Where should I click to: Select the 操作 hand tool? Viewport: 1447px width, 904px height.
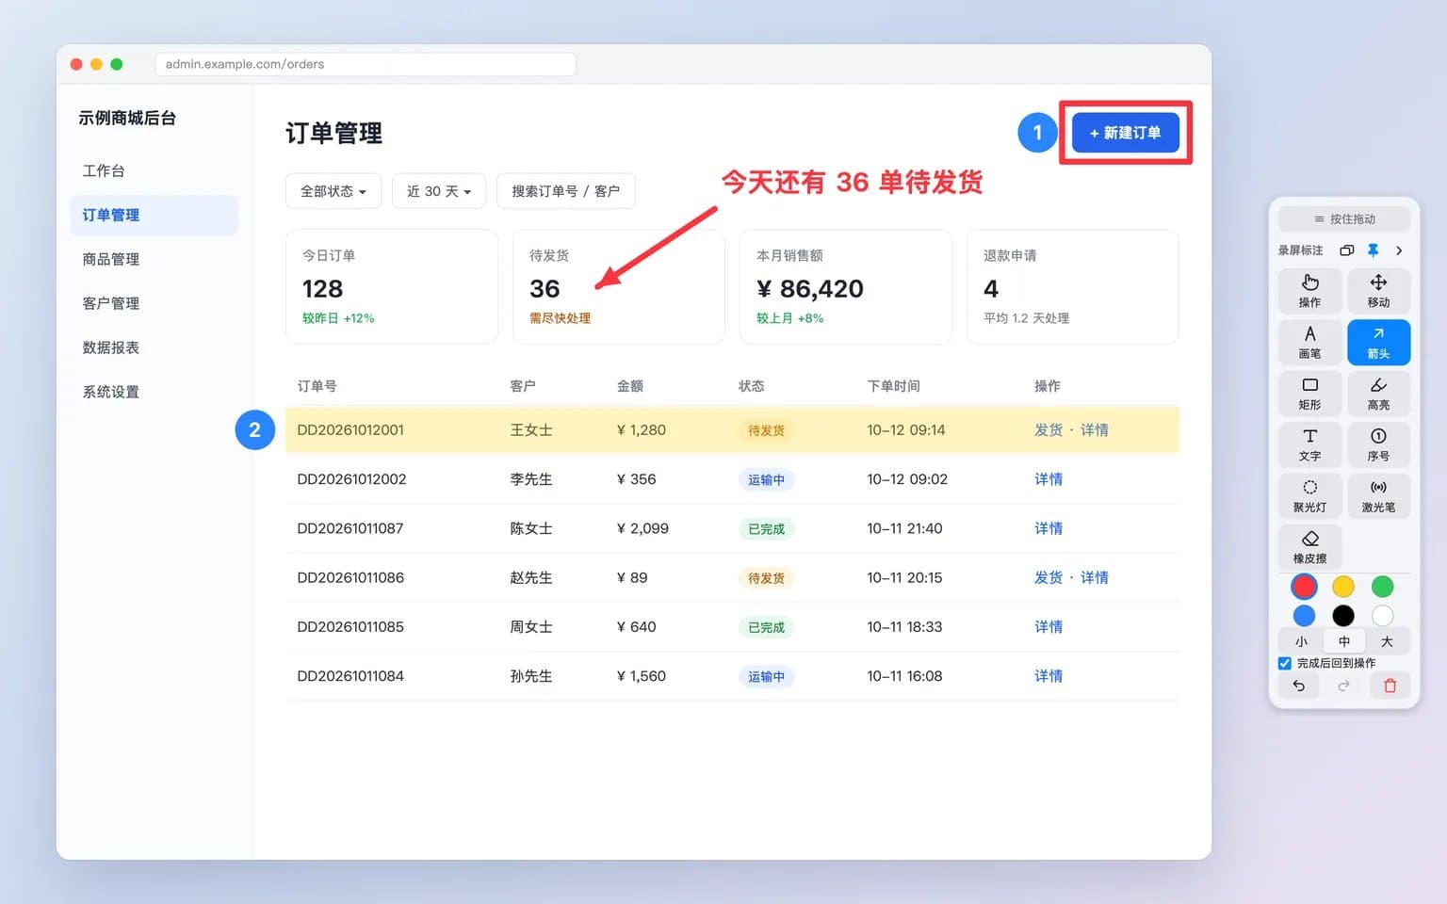click(x=1309, y=291)
